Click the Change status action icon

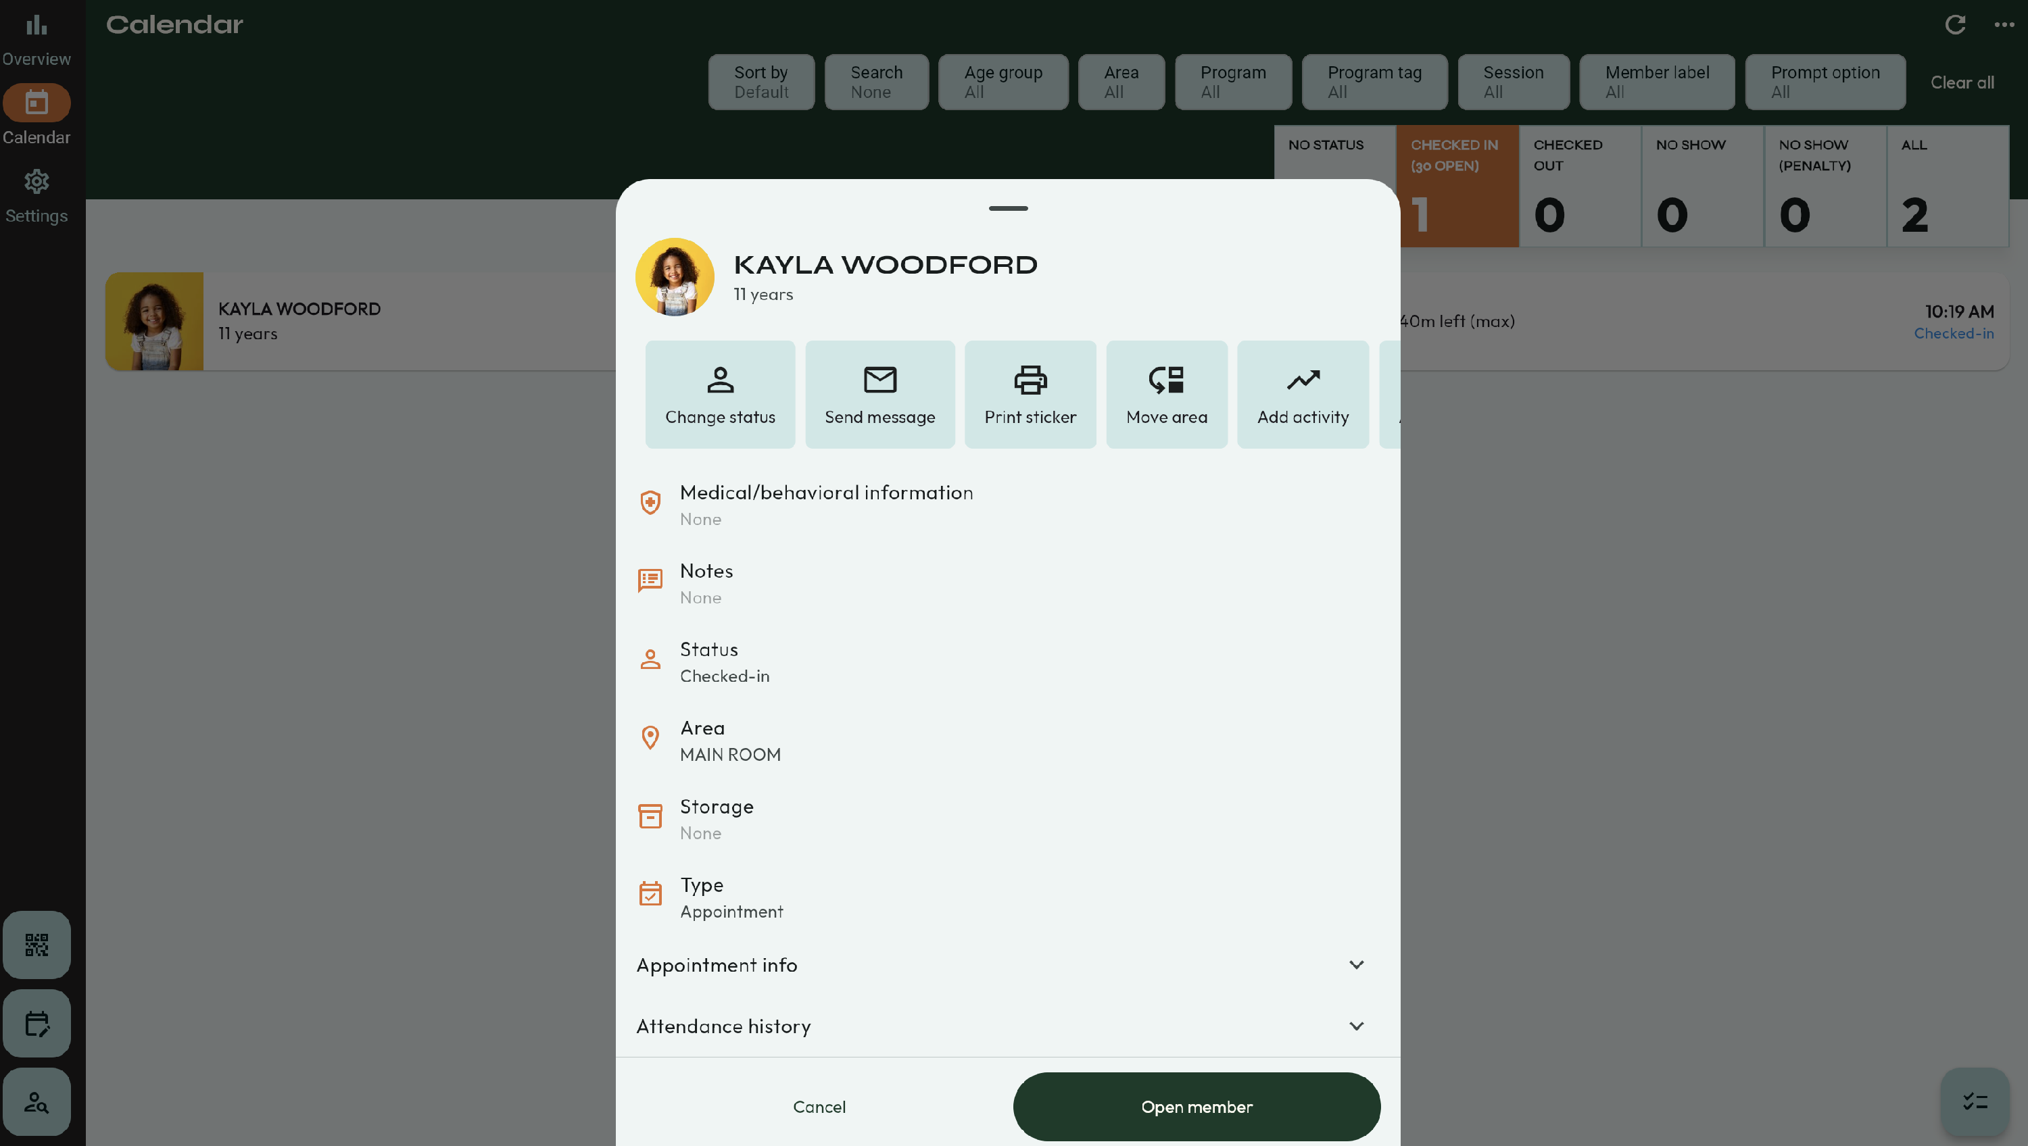tap(719, 395)
